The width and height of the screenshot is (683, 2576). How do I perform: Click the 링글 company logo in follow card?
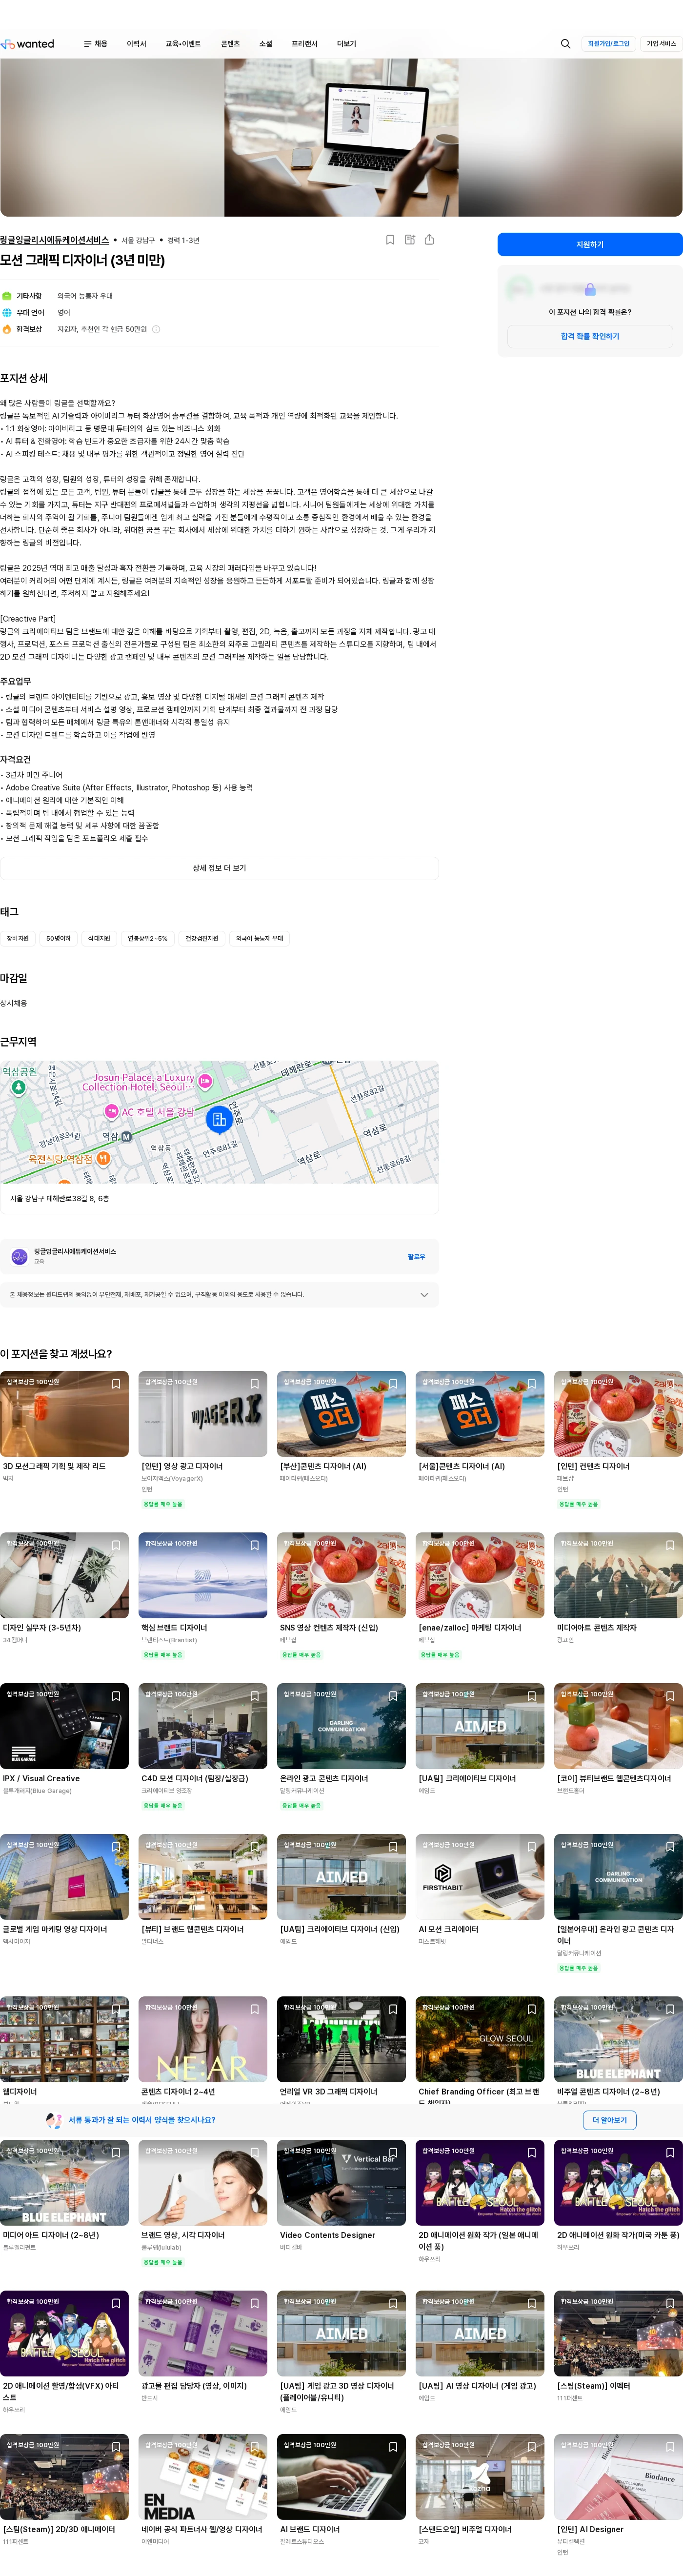click(19, 1256)
